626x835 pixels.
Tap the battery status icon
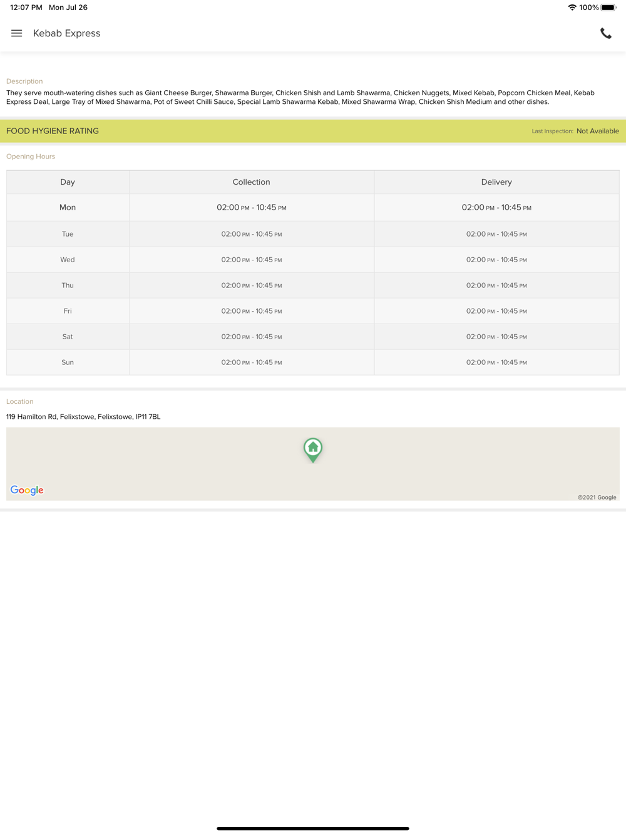point(608,8)
